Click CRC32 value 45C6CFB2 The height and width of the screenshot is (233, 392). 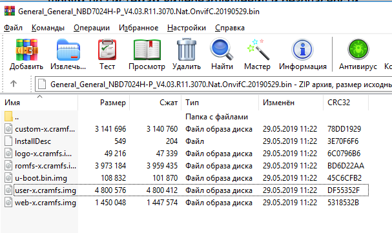[344, 177]
